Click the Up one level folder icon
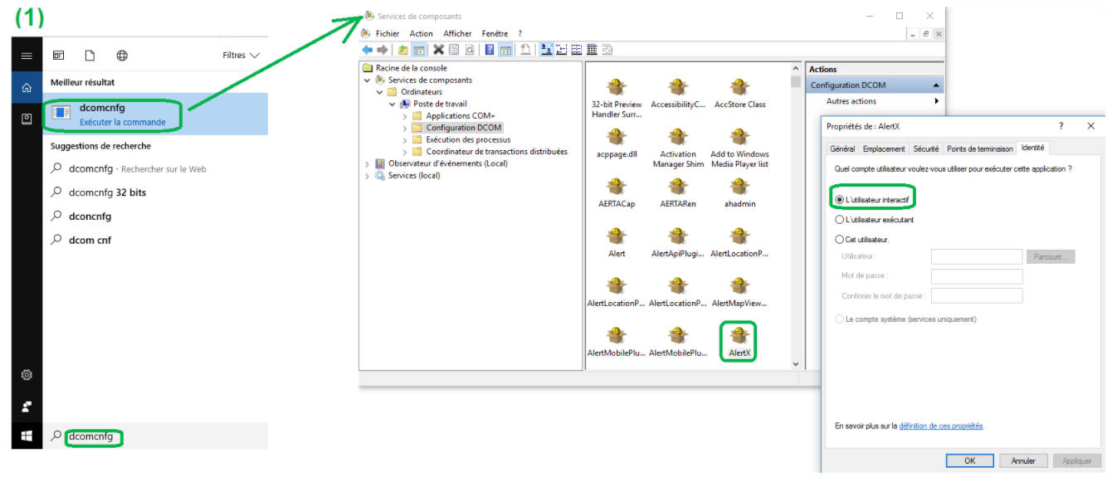The width and height of the screenshot is (1112, 482). [x=402, y=50]
